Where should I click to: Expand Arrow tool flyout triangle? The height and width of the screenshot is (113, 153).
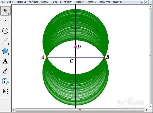click(9, 14)
